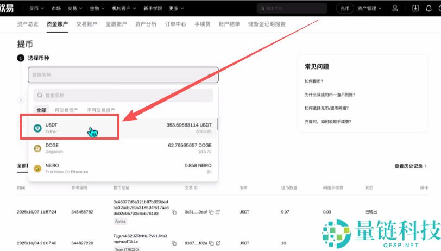Viewport: 441px width, 251px height.
Task: Click the USDT Tether coin icon
Action: tap(37, 128)
